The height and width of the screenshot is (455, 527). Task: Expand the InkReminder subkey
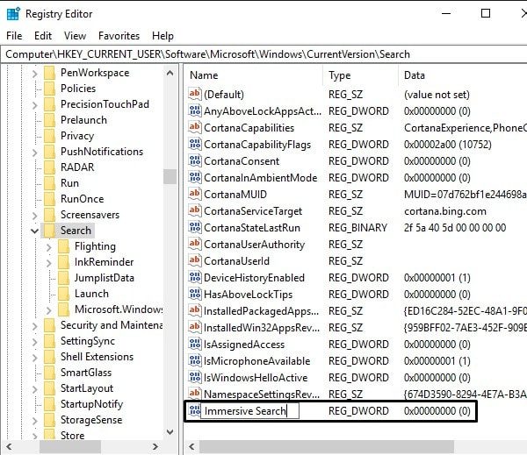pos(48,262)
